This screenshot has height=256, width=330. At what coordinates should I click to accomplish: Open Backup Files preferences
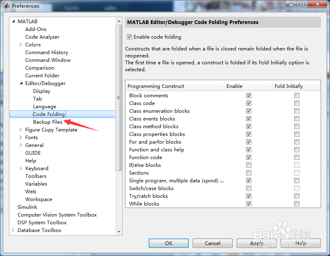[x=48, y=122]
